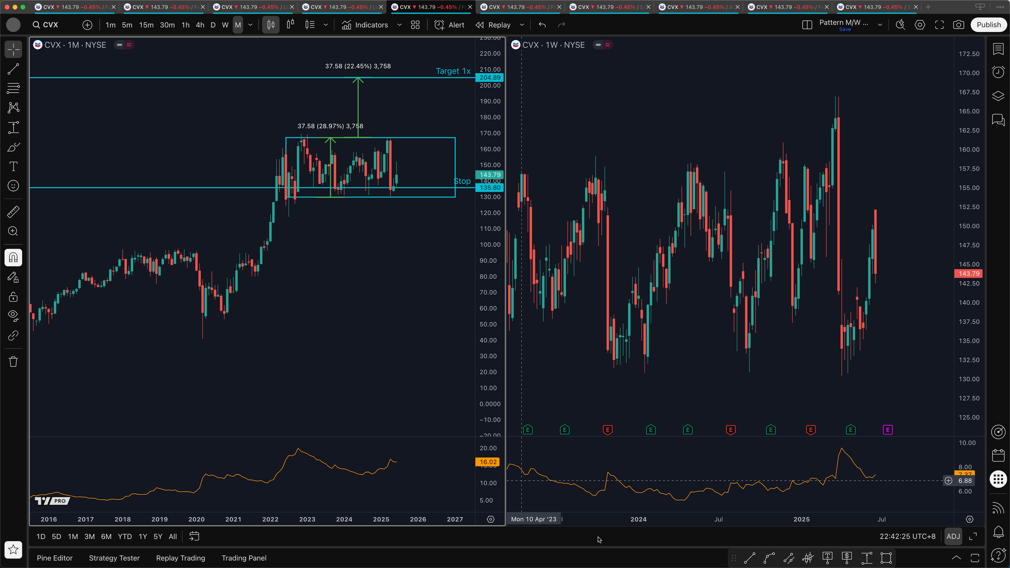Activate the zoom in tool
Viewport: 1010px width, 568px height.
click(13, 231)
